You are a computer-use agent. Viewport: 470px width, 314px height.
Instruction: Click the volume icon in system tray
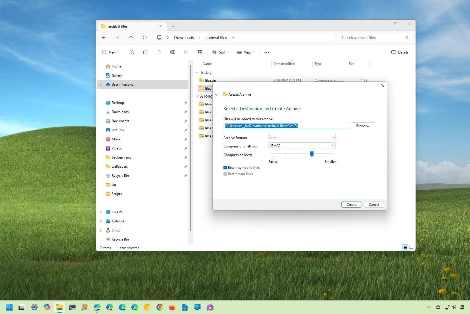(454, 307)
